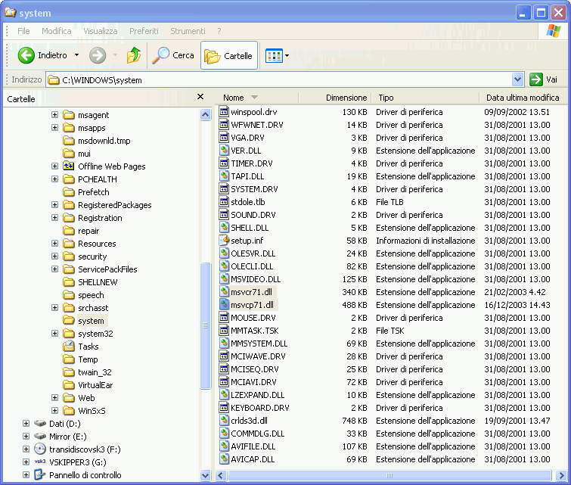Click the Mirror (E:) drive icon

40,436
